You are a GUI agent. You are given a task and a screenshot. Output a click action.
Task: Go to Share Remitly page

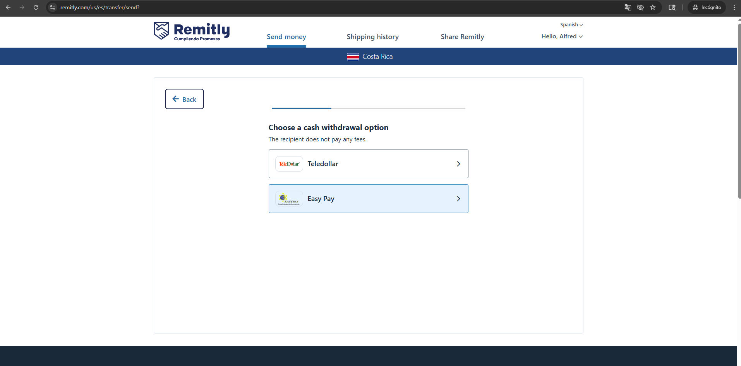[x=462, y=37]
